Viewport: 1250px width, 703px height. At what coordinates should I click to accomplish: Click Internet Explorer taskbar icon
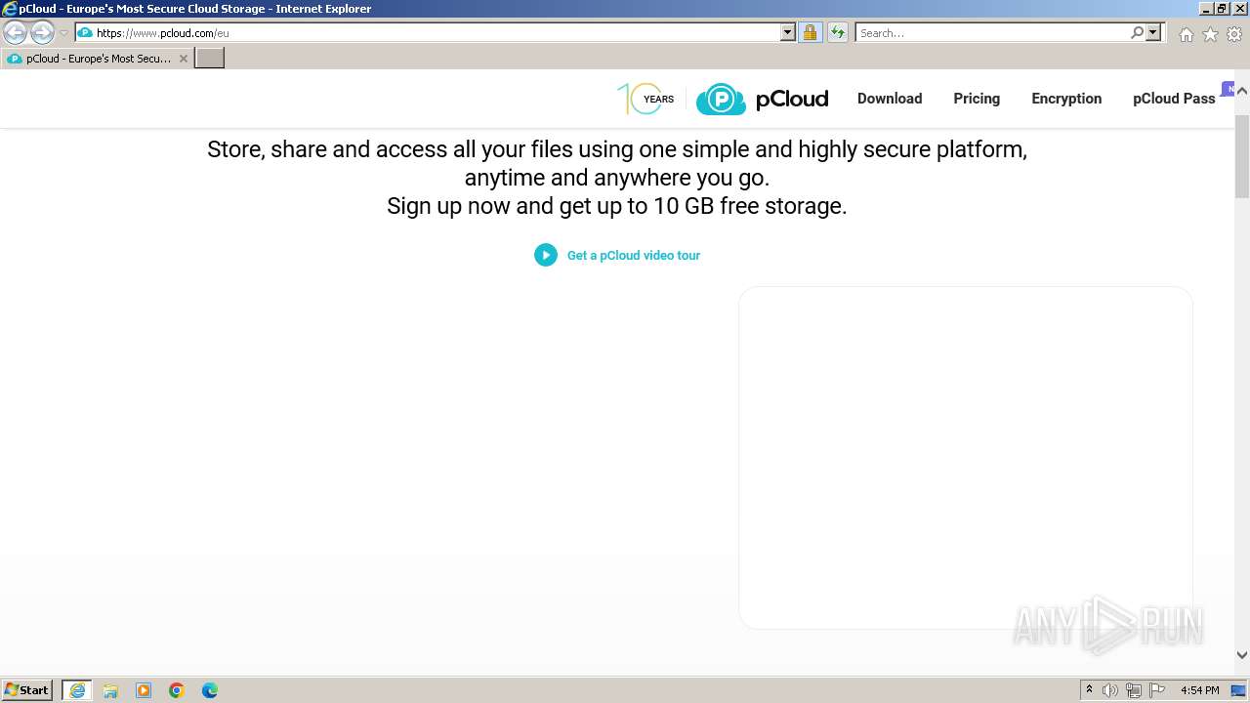pos(77,690)
